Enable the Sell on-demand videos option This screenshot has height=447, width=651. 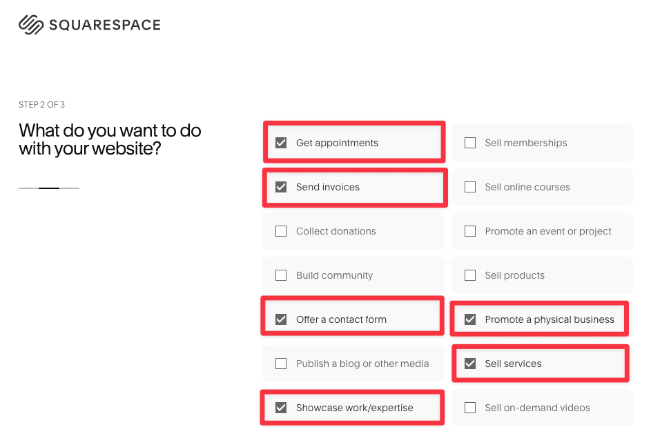[x=470, y=407]
